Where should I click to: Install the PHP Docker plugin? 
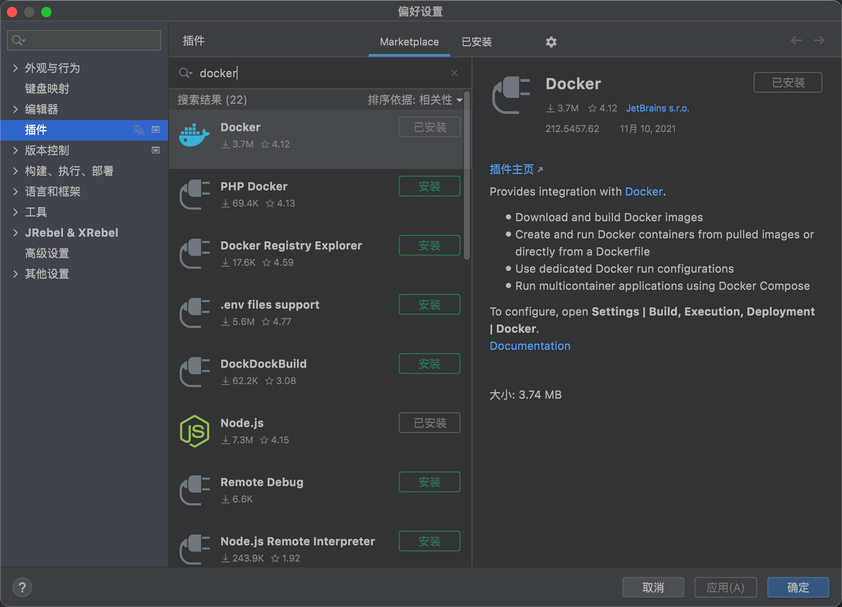coord(430,186)
